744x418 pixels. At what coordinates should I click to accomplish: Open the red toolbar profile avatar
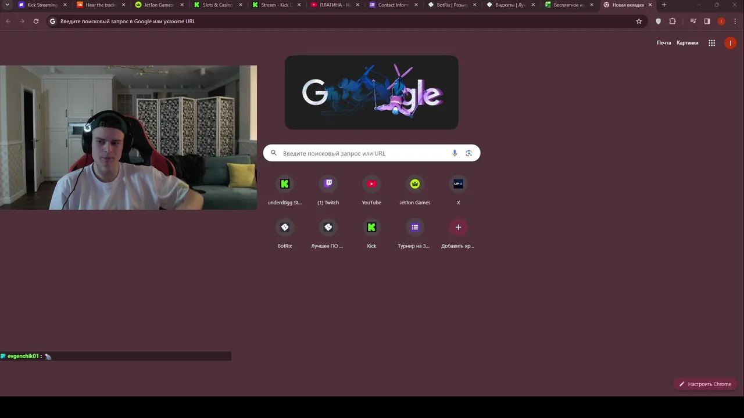pyautogui.click(x=721, y=21)
